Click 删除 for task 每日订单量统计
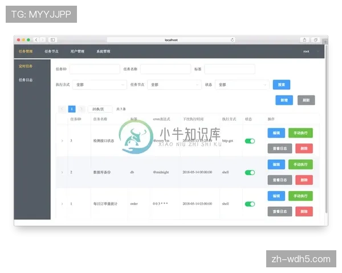 [304, 212]
